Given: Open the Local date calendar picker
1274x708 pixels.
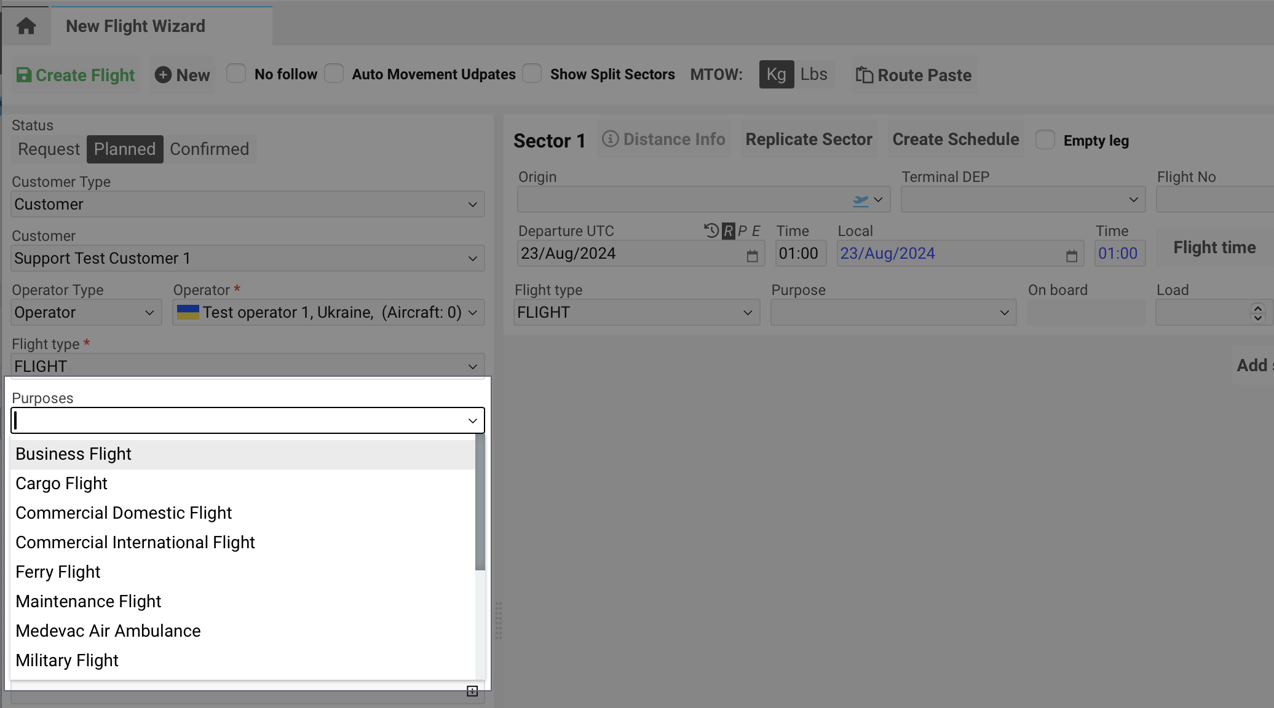Looking at the screenshot, I should (x=1071, y=256).
